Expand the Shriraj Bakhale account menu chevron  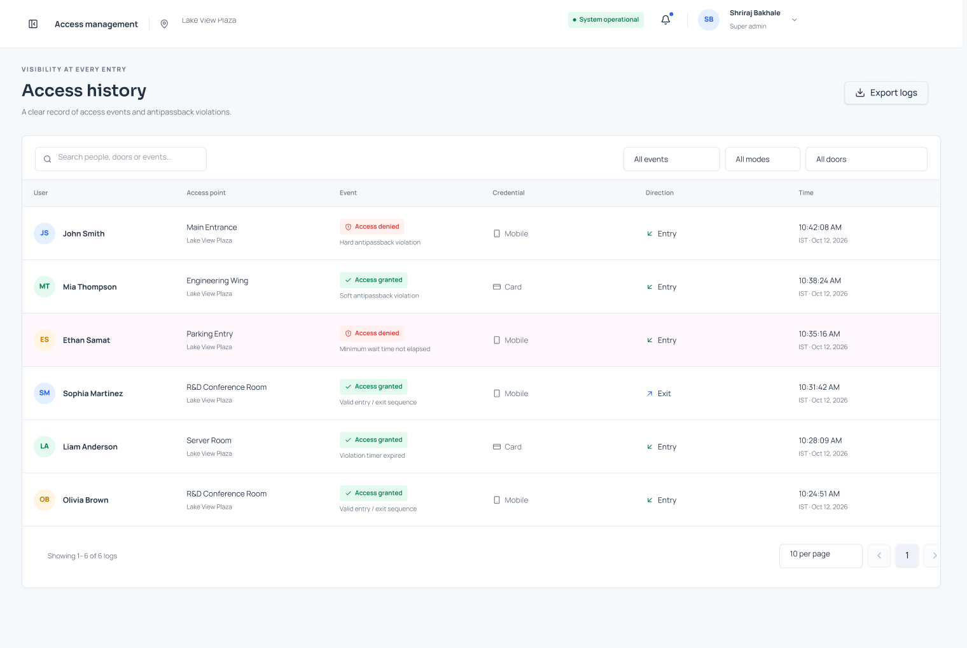(x=794, y=20)
